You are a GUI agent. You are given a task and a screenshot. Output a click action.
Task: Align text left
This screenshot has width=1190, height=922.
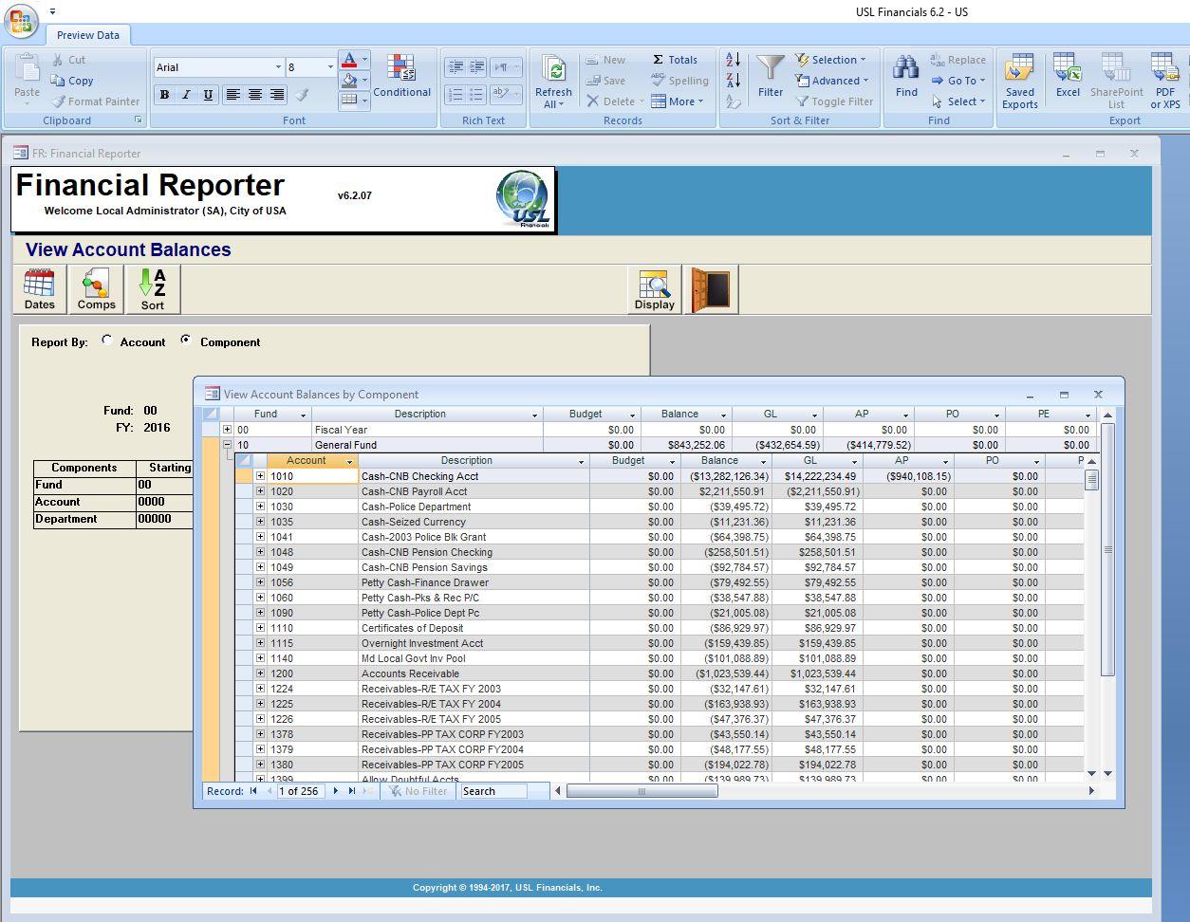[x=232, y=95]
